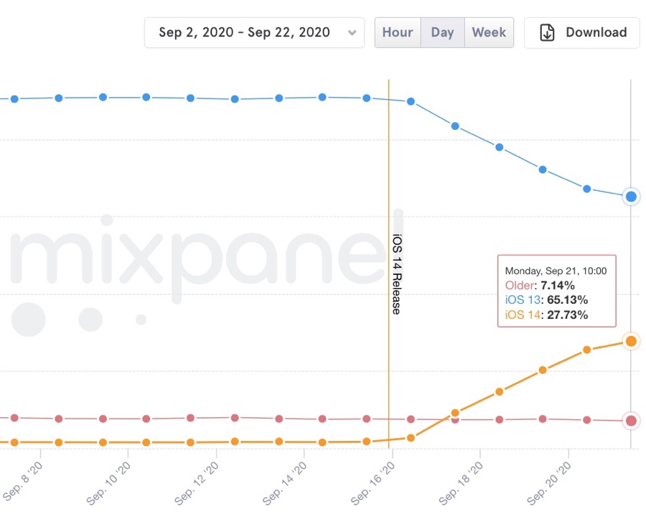Select the highlighted blue iOS 13 endpoint dot
This screenshot has height=517, width=646.
630,196
